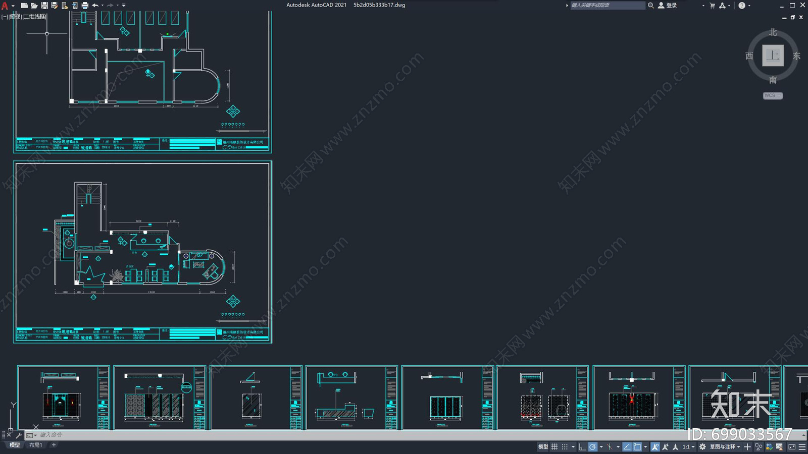The height and width of the screenshot is (454, 808).
Task: Open the AutoCAD application menu (red A)
Action: pyautogui.click(x=5, y=6)
